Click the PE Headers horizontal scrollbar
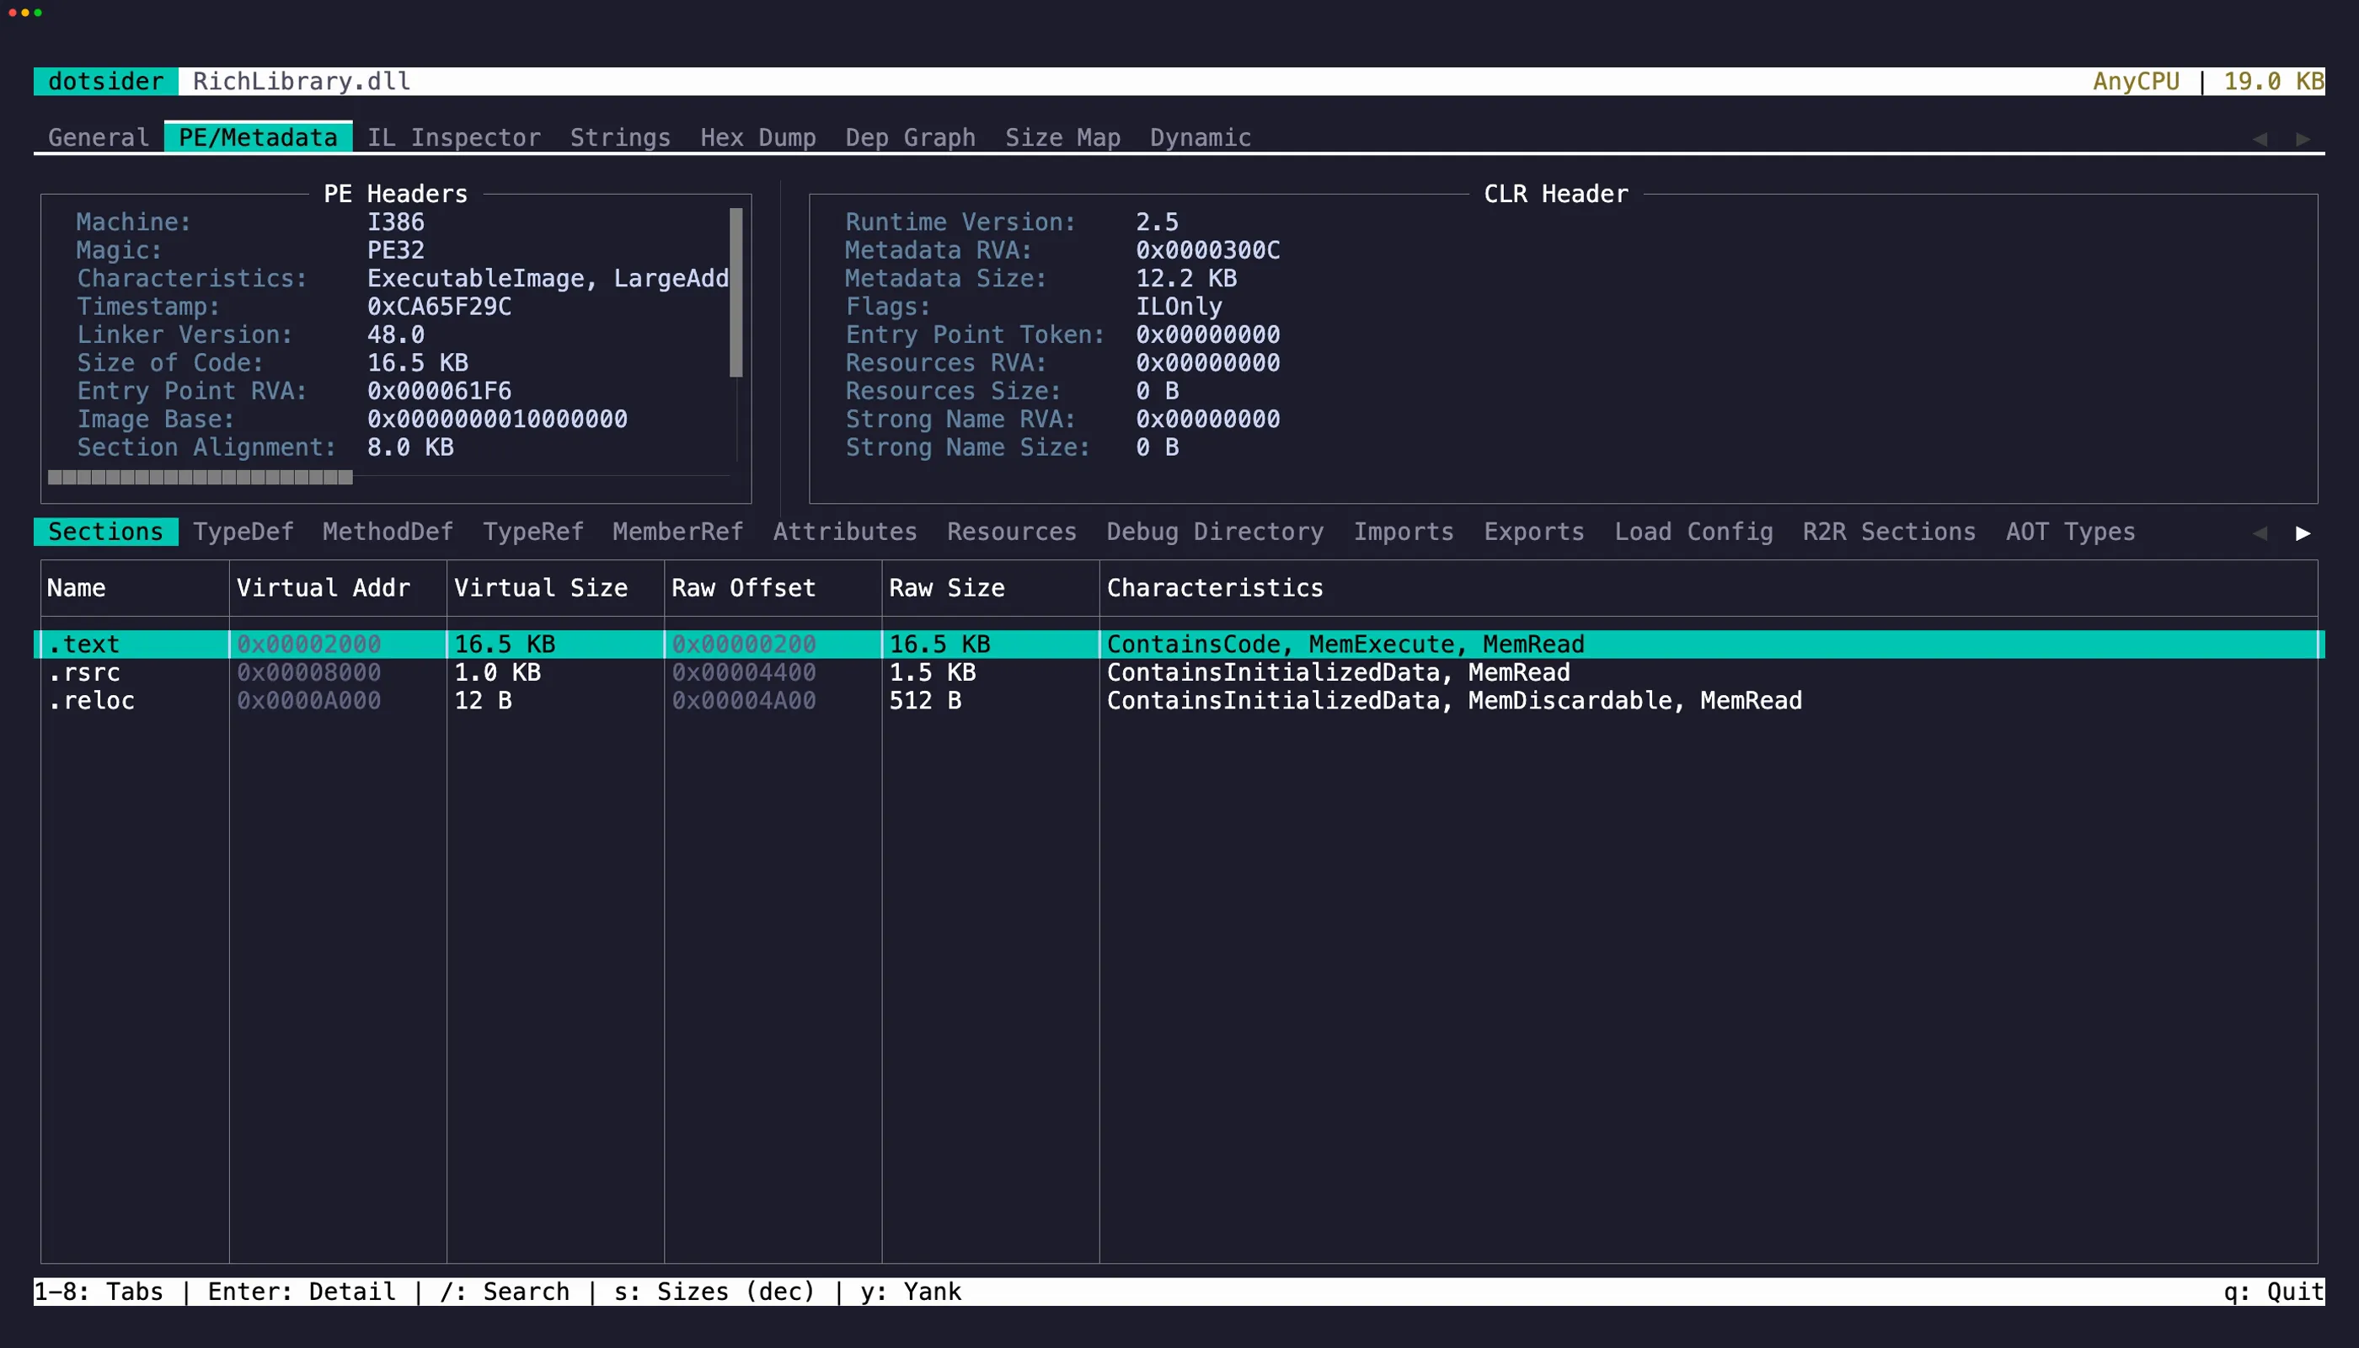The width and height of the screenshot is (2359, 1348). 200,478
